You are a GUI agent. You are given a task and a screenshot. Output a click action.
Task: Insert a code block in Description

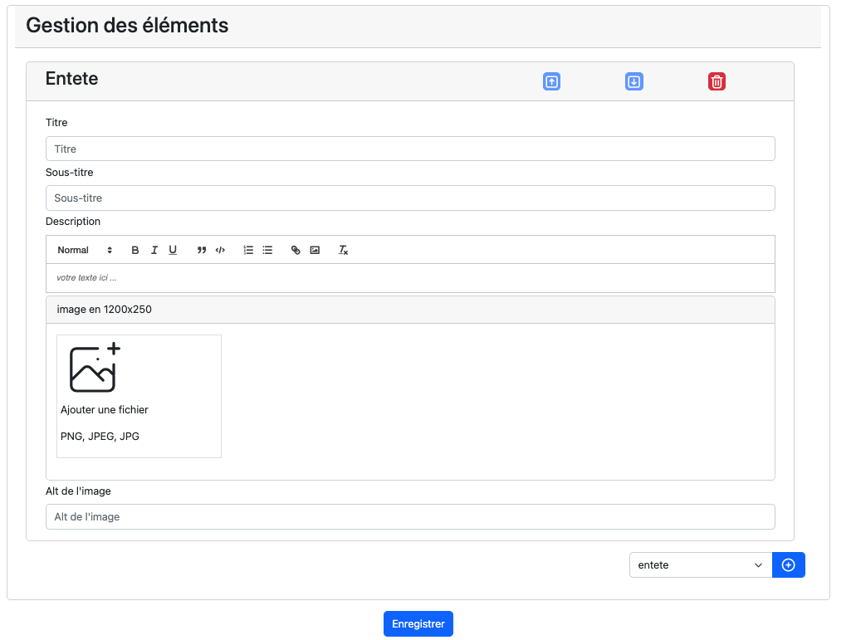[220, 250]
